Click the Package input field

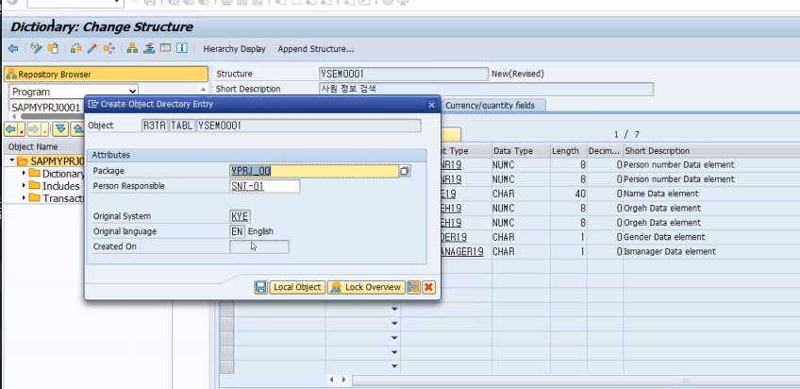314,171
